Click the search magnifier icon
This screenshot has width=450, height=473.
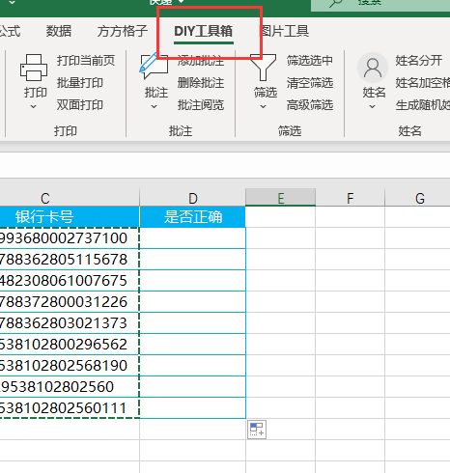point(336,3)
